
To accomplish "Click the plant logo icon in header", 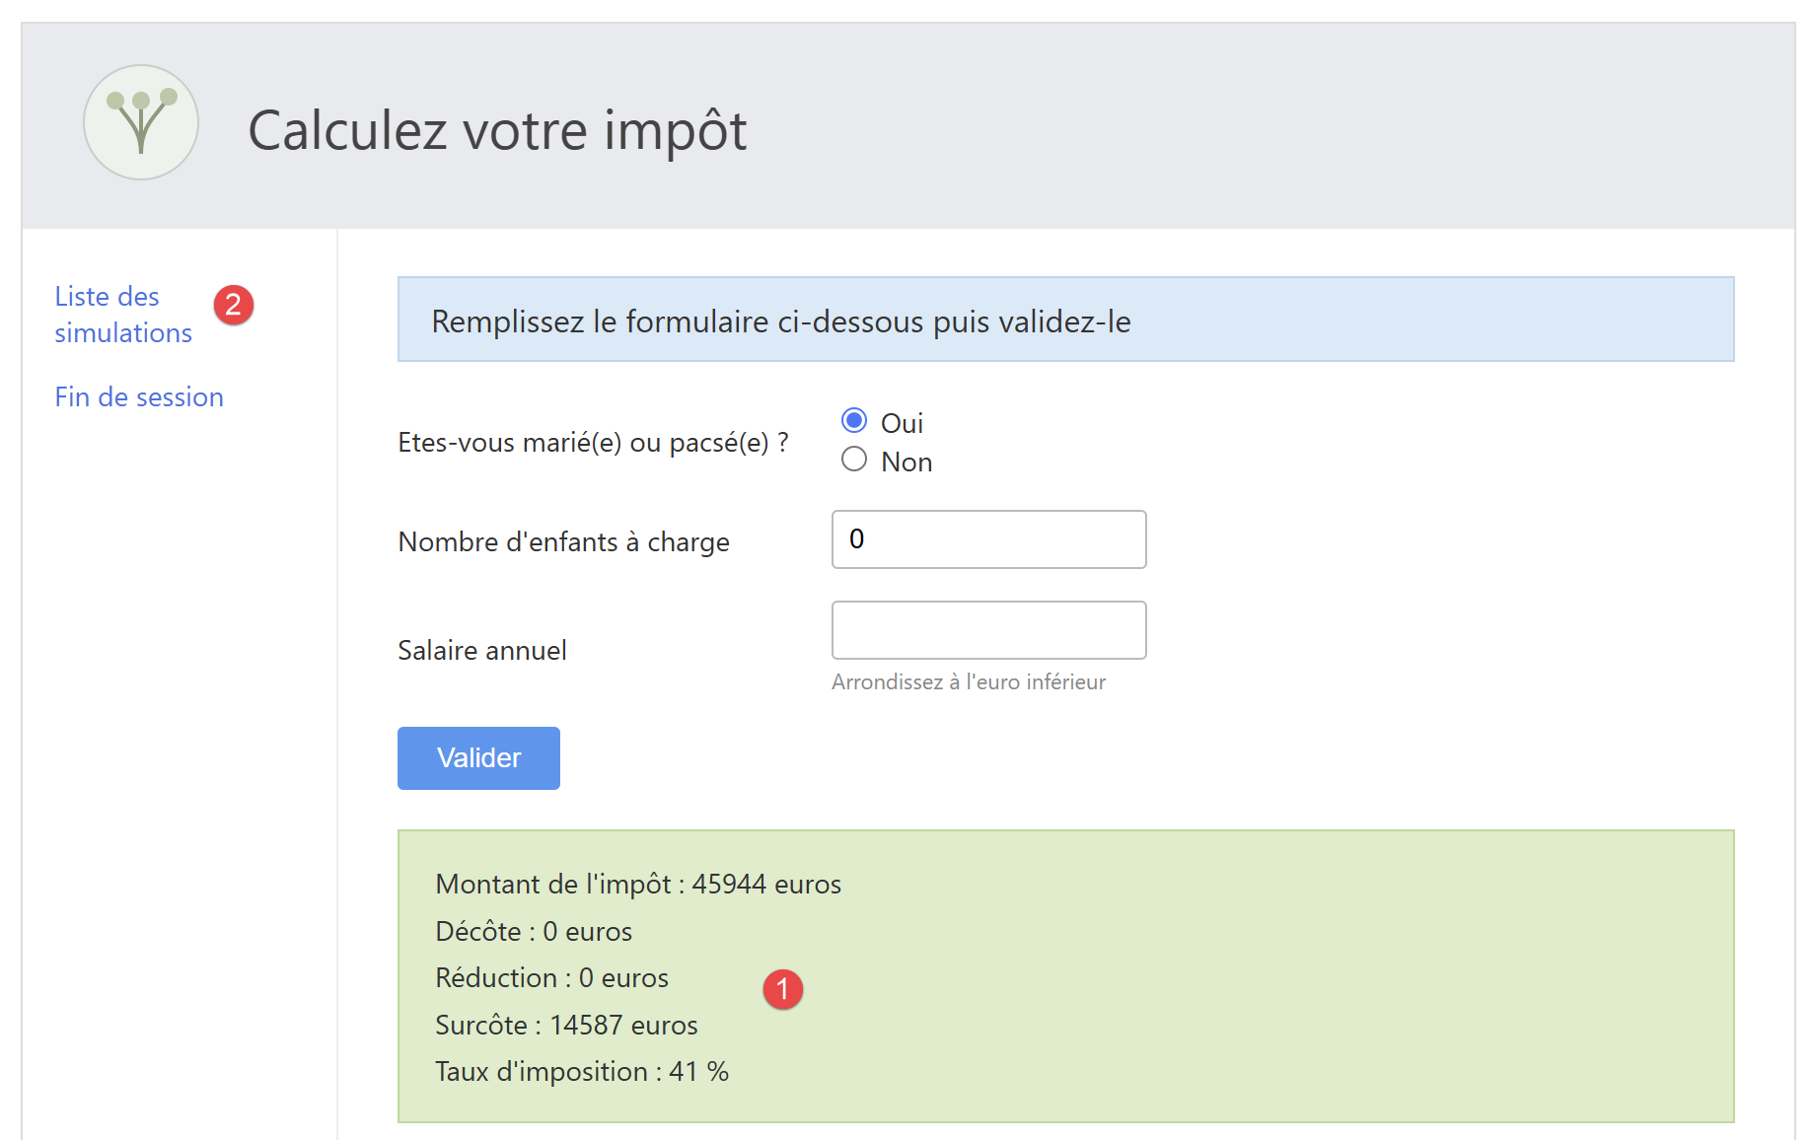I will [141, 122].
